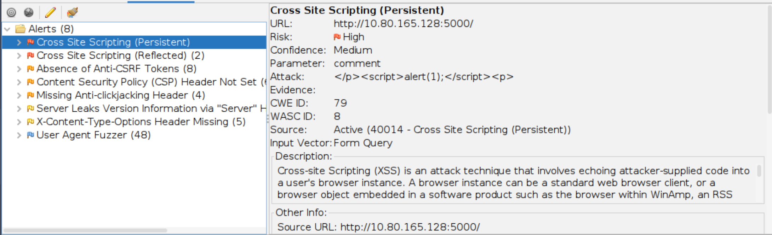Collapse the Alerts (8) root node
This screenshot has height=235, width=772.
pyautogui.click(x=7, y=29)
